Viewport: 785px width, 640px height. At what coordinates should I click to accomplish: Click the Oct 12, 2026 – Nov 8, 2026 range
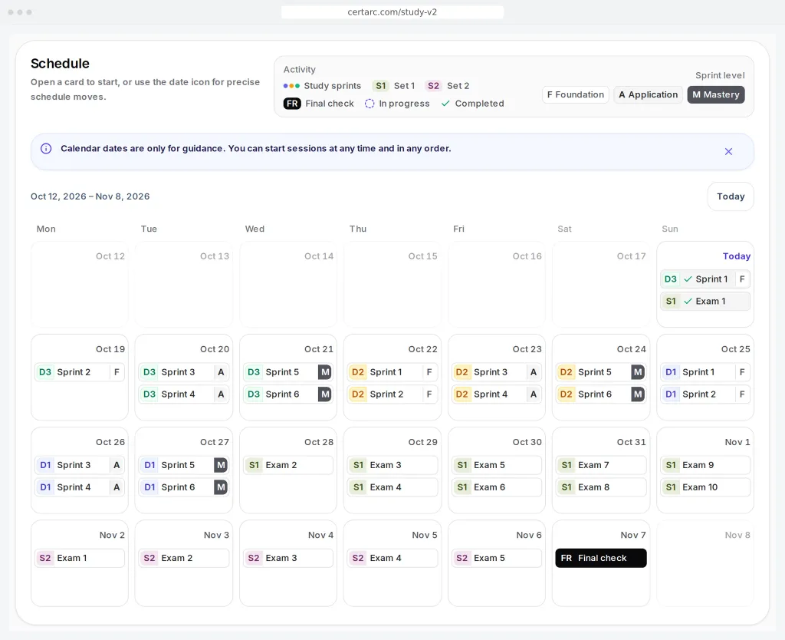90,196
